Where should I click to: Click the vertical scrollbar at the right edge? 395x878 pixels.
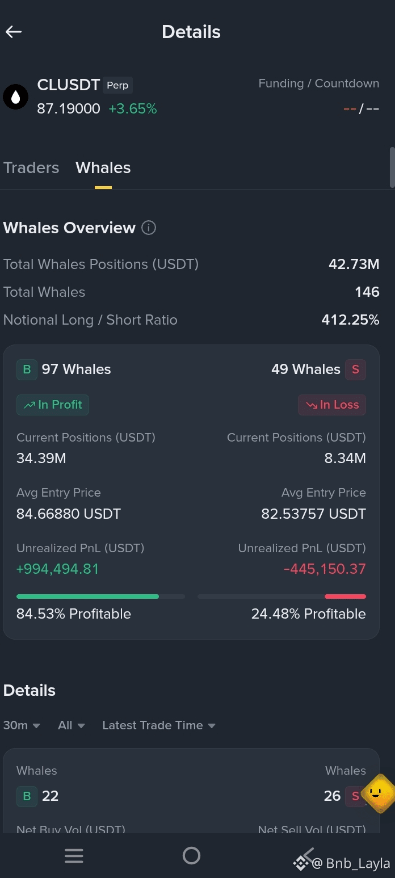(392, 167)
